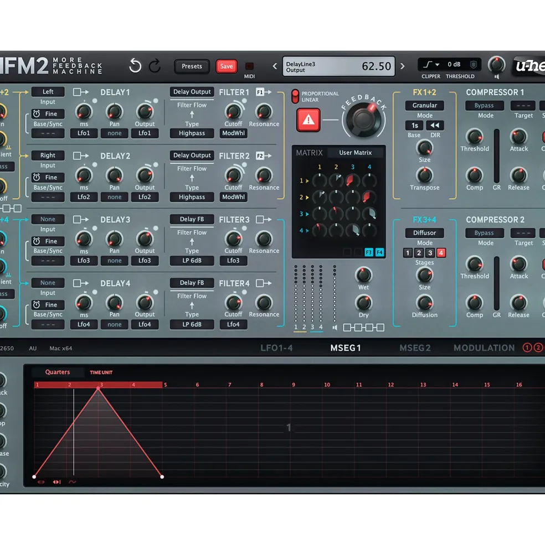Switch to MSEG1 tab

point(346,348)
